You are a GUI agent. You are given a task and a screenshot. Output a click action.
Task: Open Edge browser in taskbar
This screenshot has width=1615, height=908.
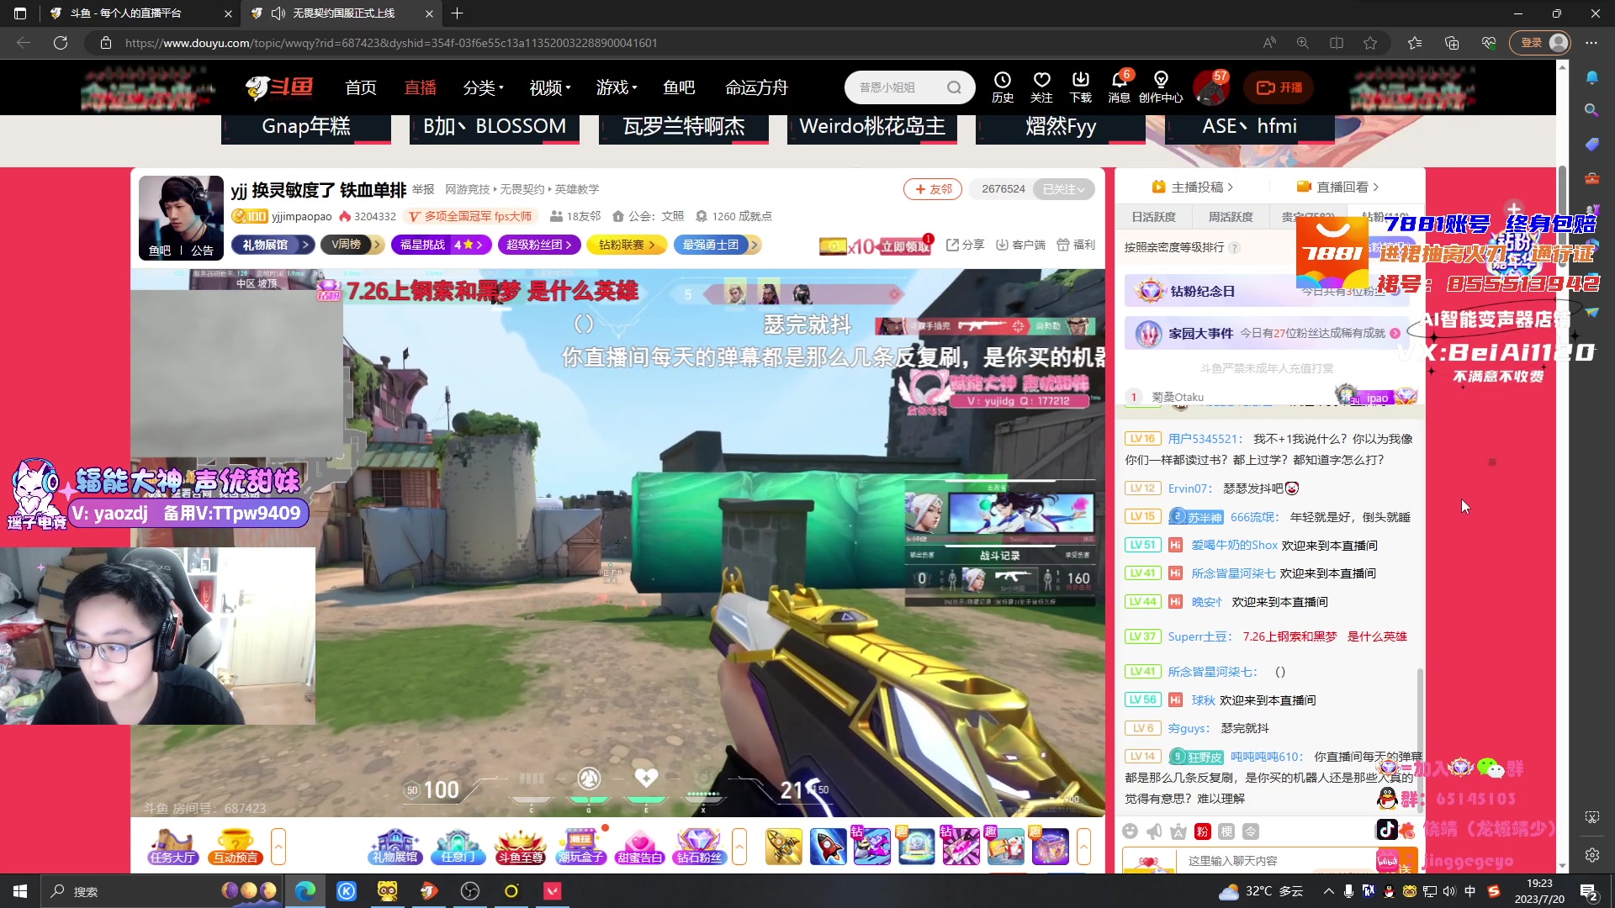[305, 891]
